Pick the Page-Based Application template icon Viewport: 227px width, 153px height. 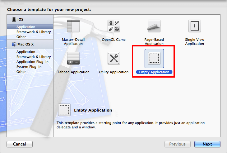(x=154, y=26)
